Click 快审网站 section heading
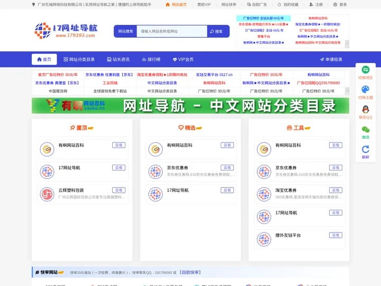The height and width of the screenshot is (286, 381). pyautogui.click(x=50, y=272)
